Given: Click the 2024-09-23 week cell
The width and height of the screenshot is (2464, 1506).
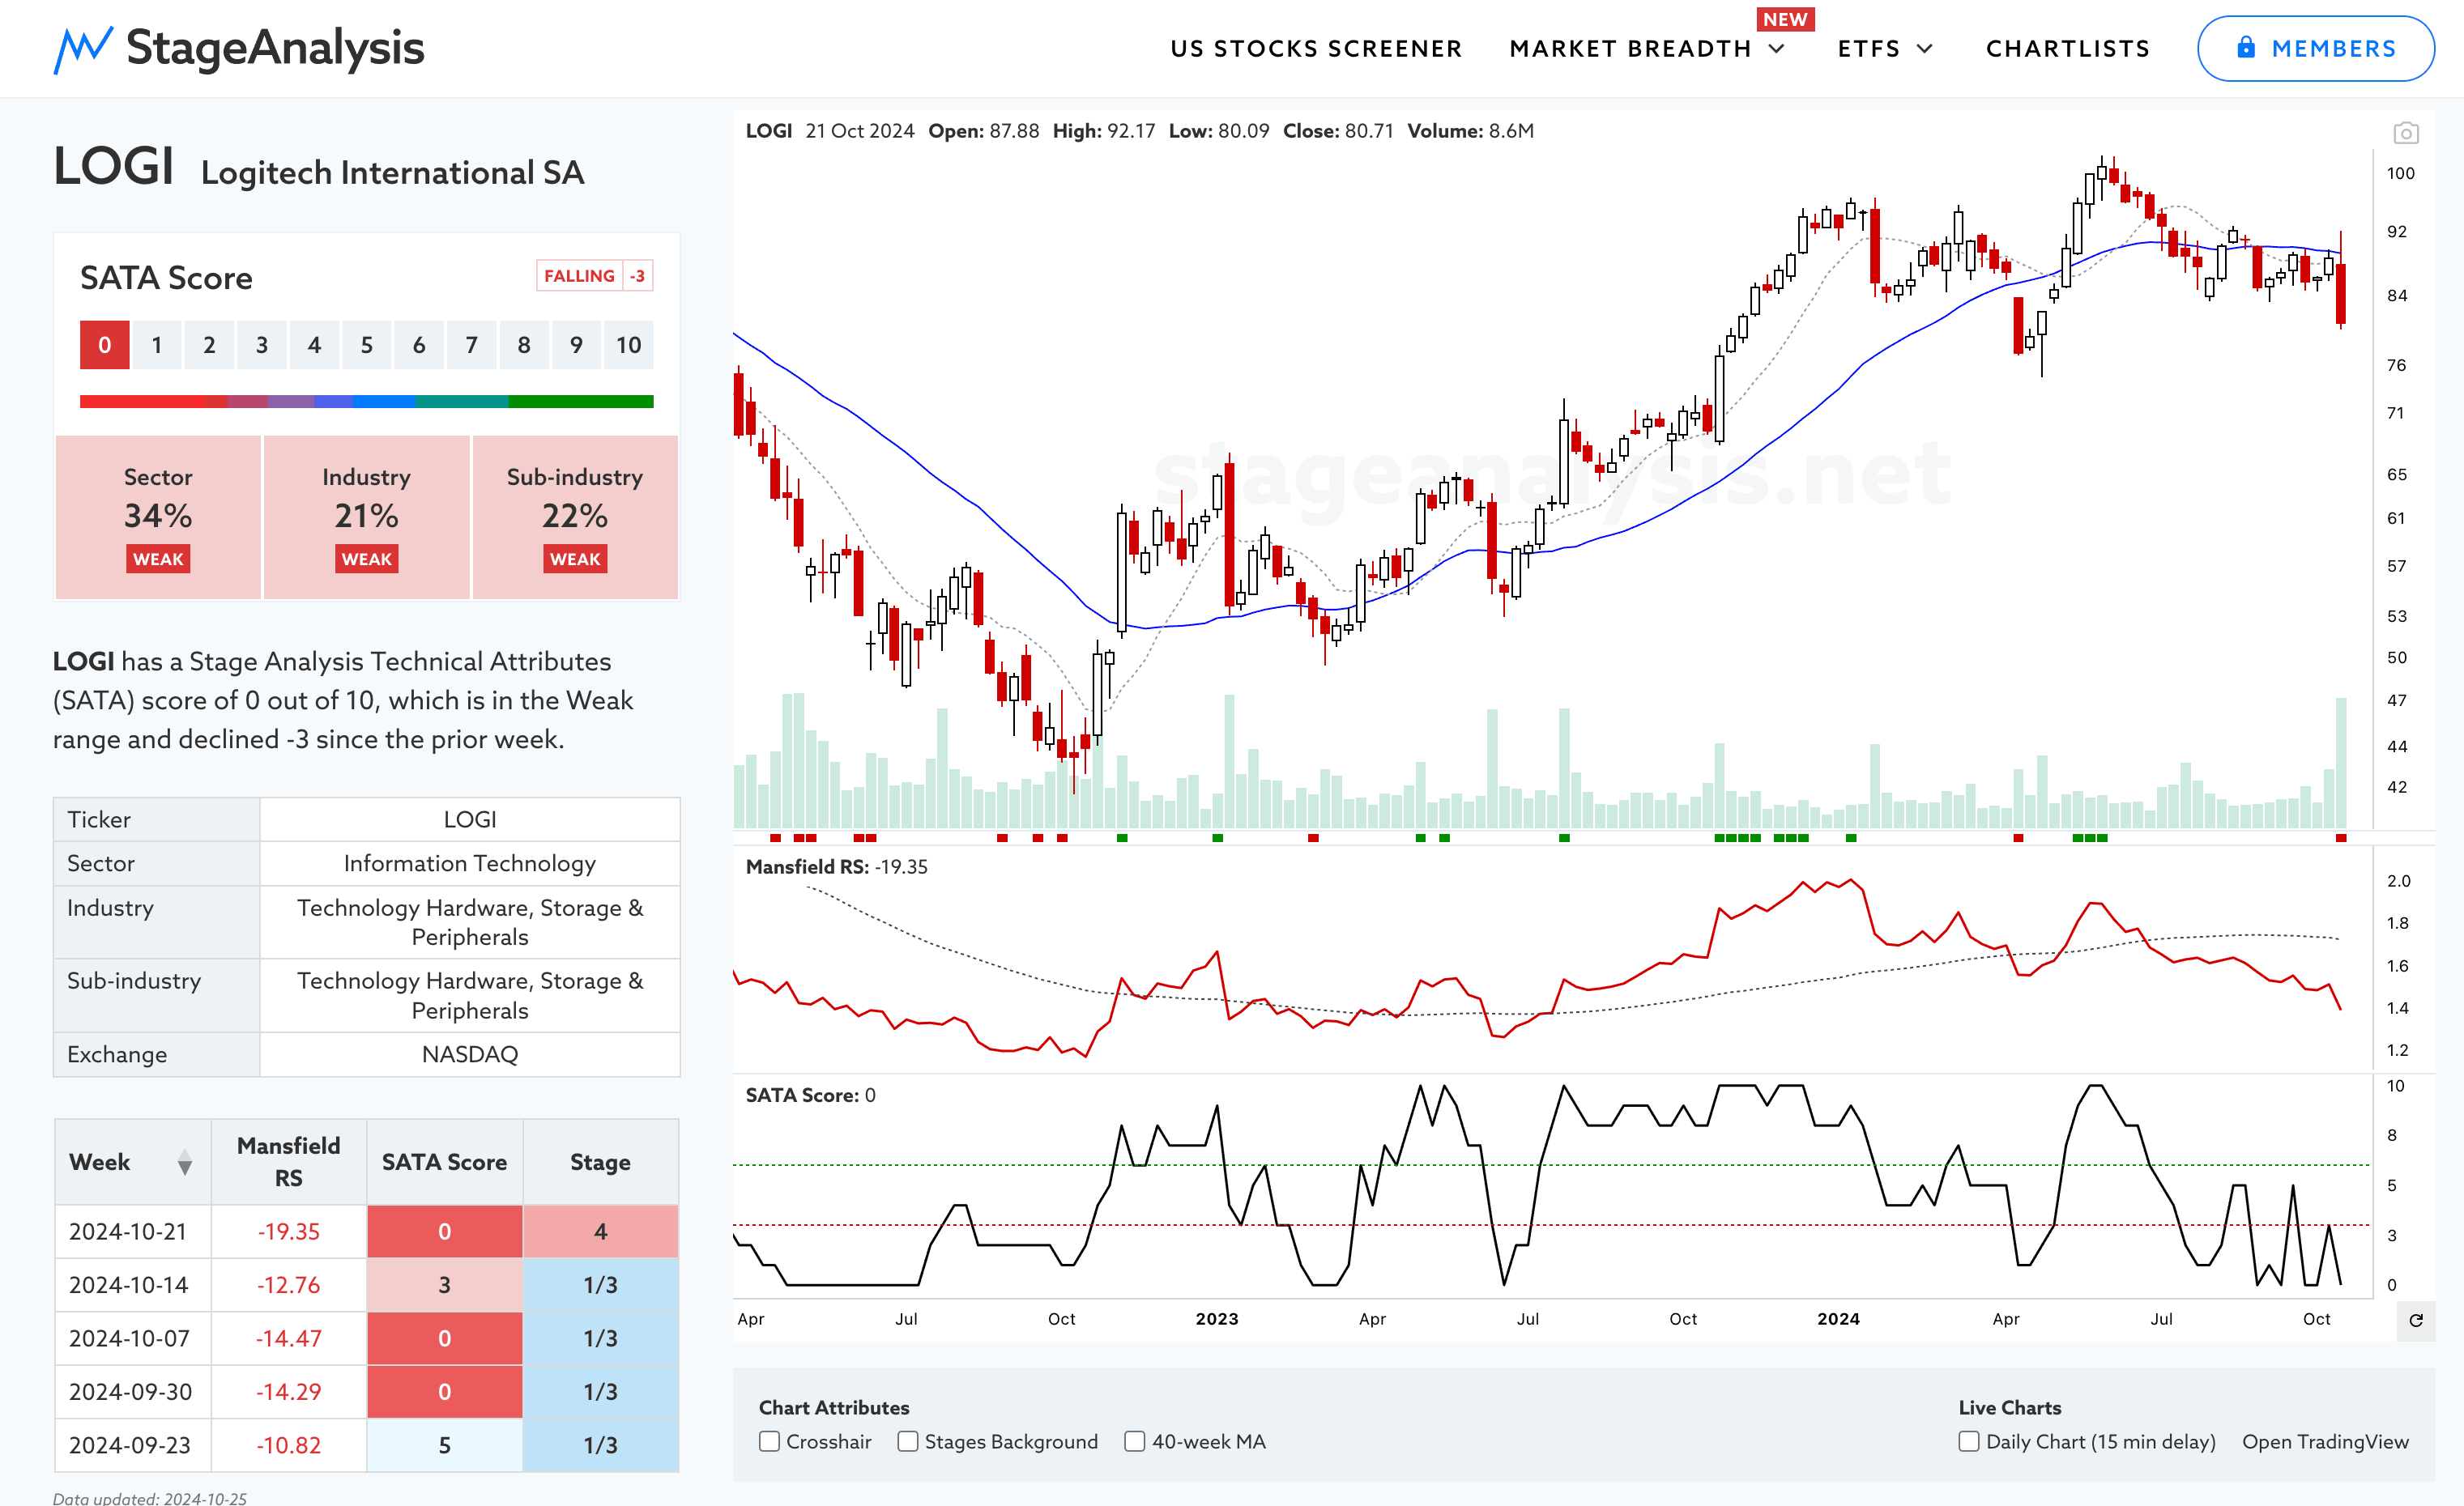Looking at the screenshot, I should (133, 1445).
